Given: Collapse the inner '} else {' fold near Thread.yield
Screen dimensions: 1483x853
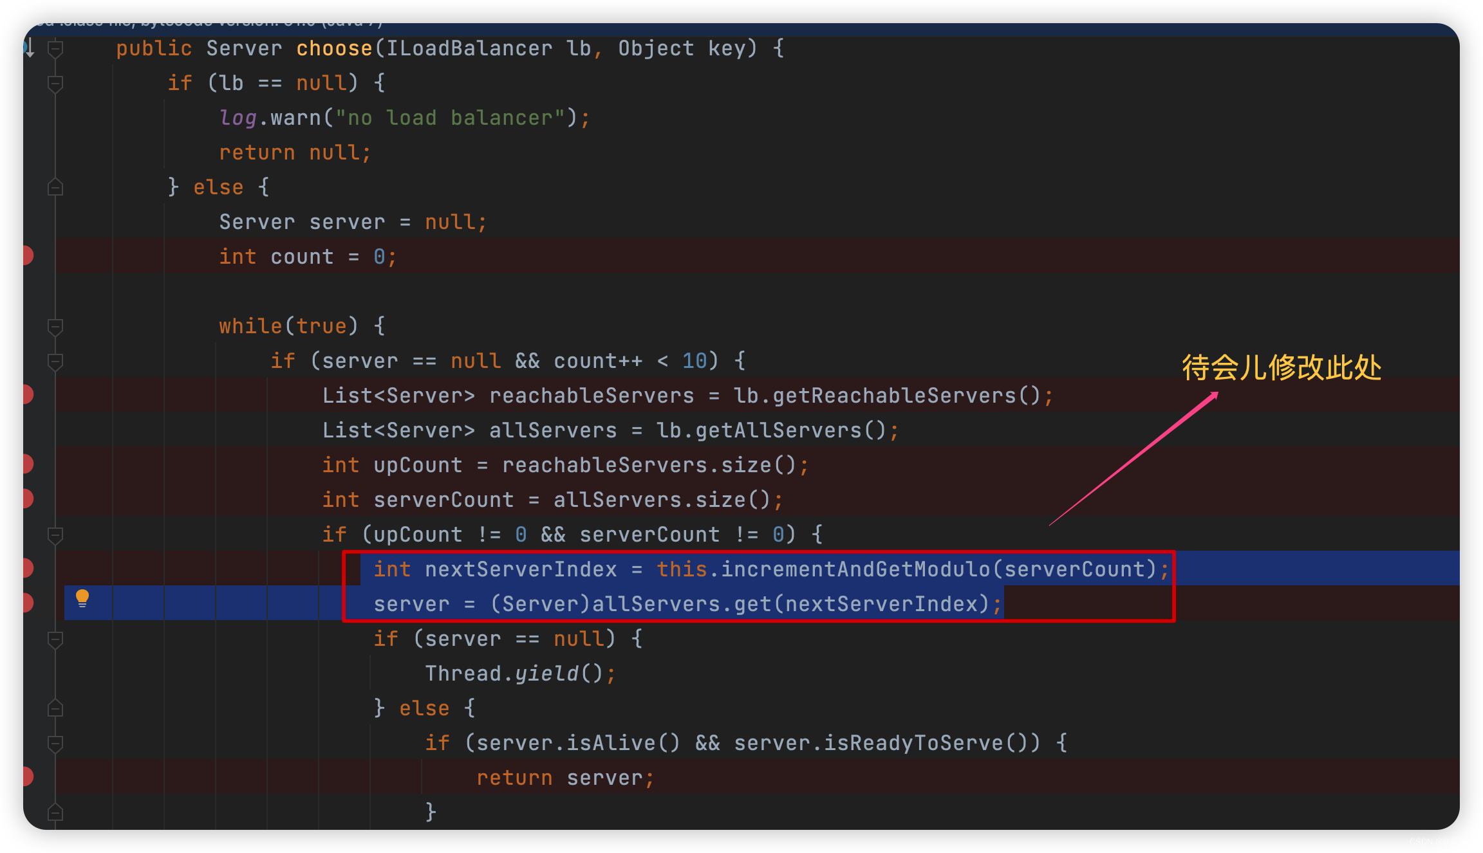Looking at the screenshot, I should pyautogui.click(x=55, y=708).
